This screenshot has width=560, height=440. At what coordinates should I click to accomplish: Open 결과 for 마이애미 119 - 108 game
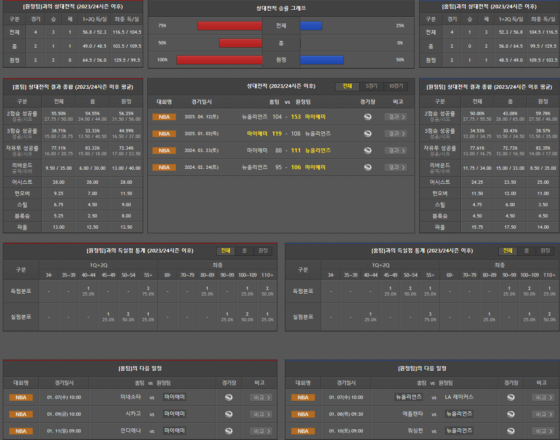tap(395, 134)
